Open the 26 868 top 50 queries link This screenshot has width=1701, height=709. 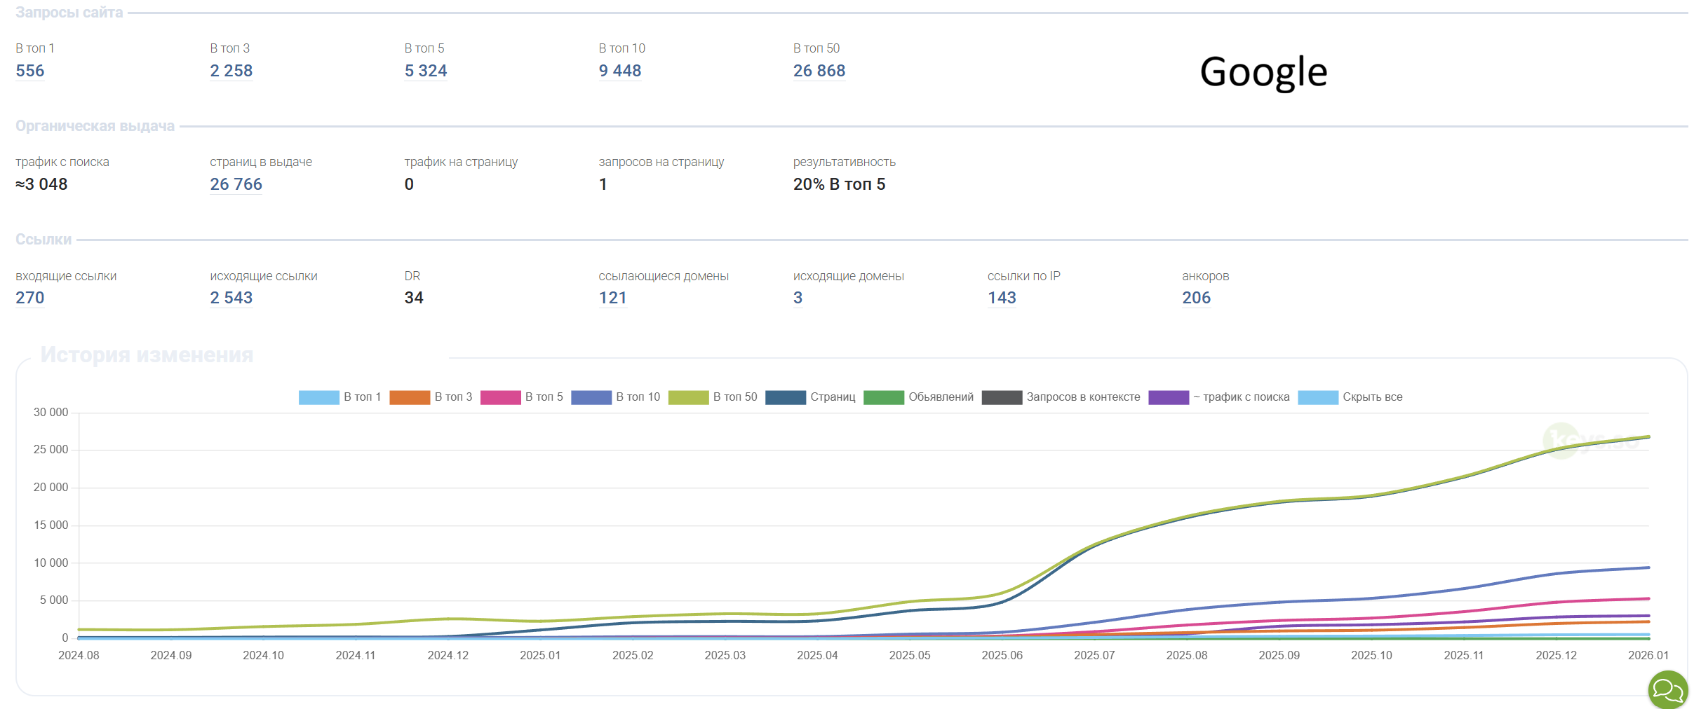[x=819, y=71]
